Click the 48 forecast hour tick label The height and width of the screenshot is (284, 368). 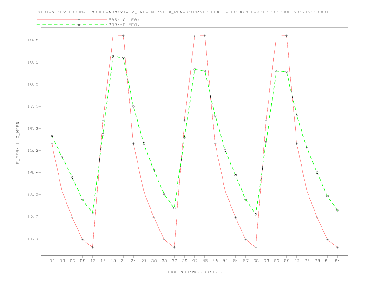[x=215, y=261]
